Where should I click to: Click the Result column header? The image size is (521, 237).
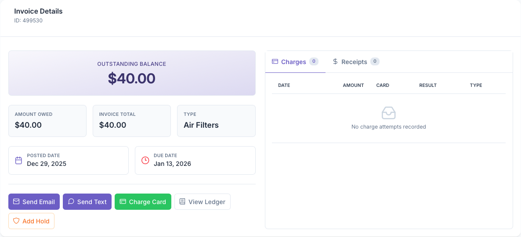[428, 85]
